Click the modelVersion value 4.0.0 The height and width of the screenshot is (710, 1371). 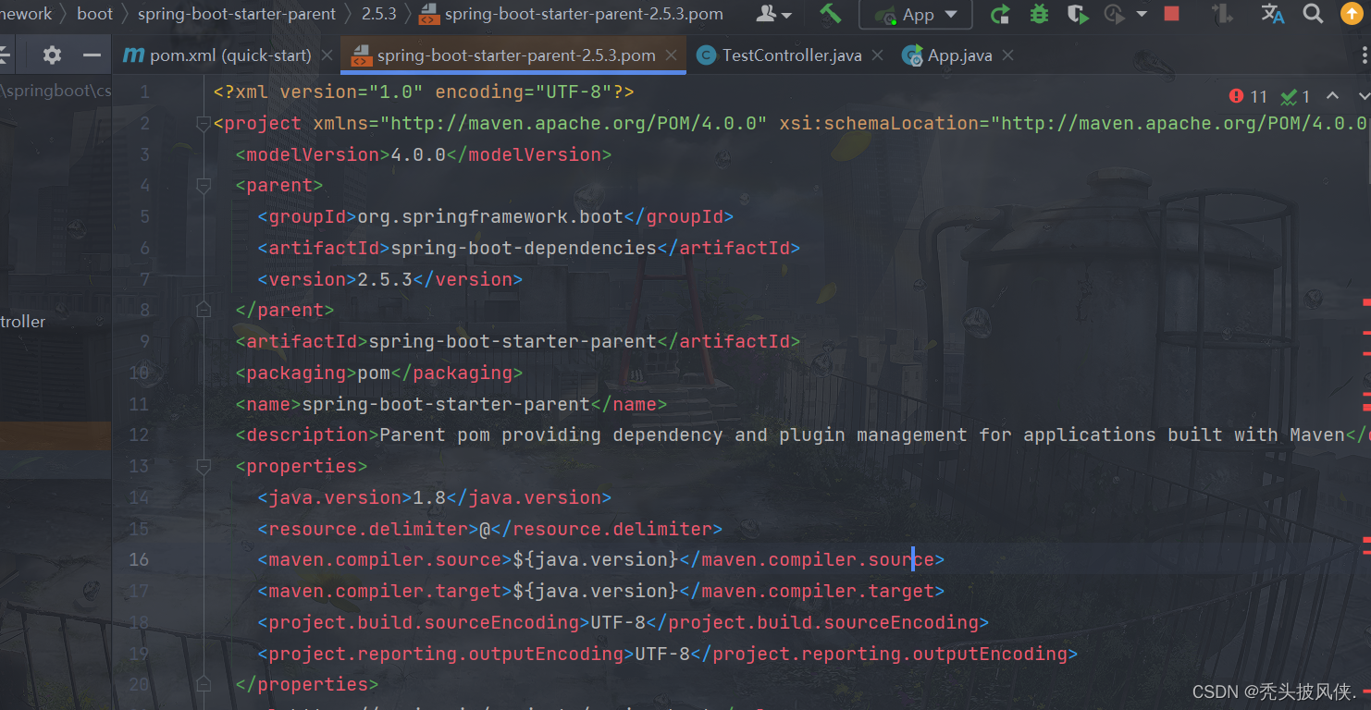coord(418,154)
